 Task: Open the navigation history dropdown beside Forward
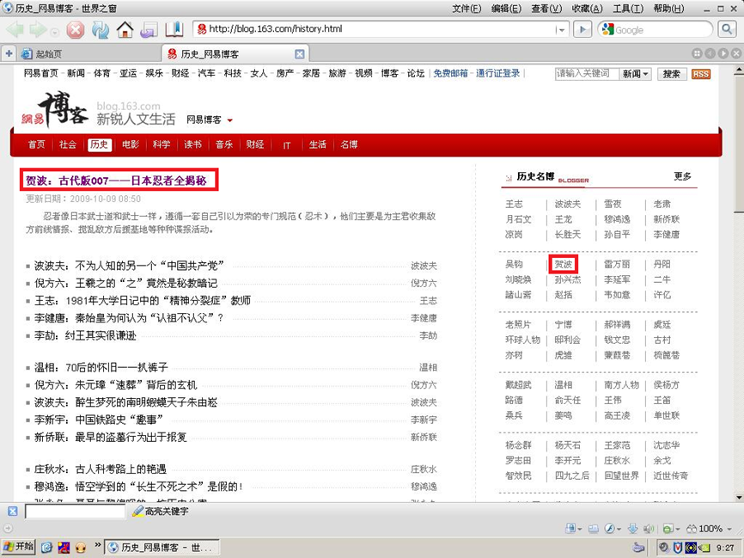[x=55, y=33]
